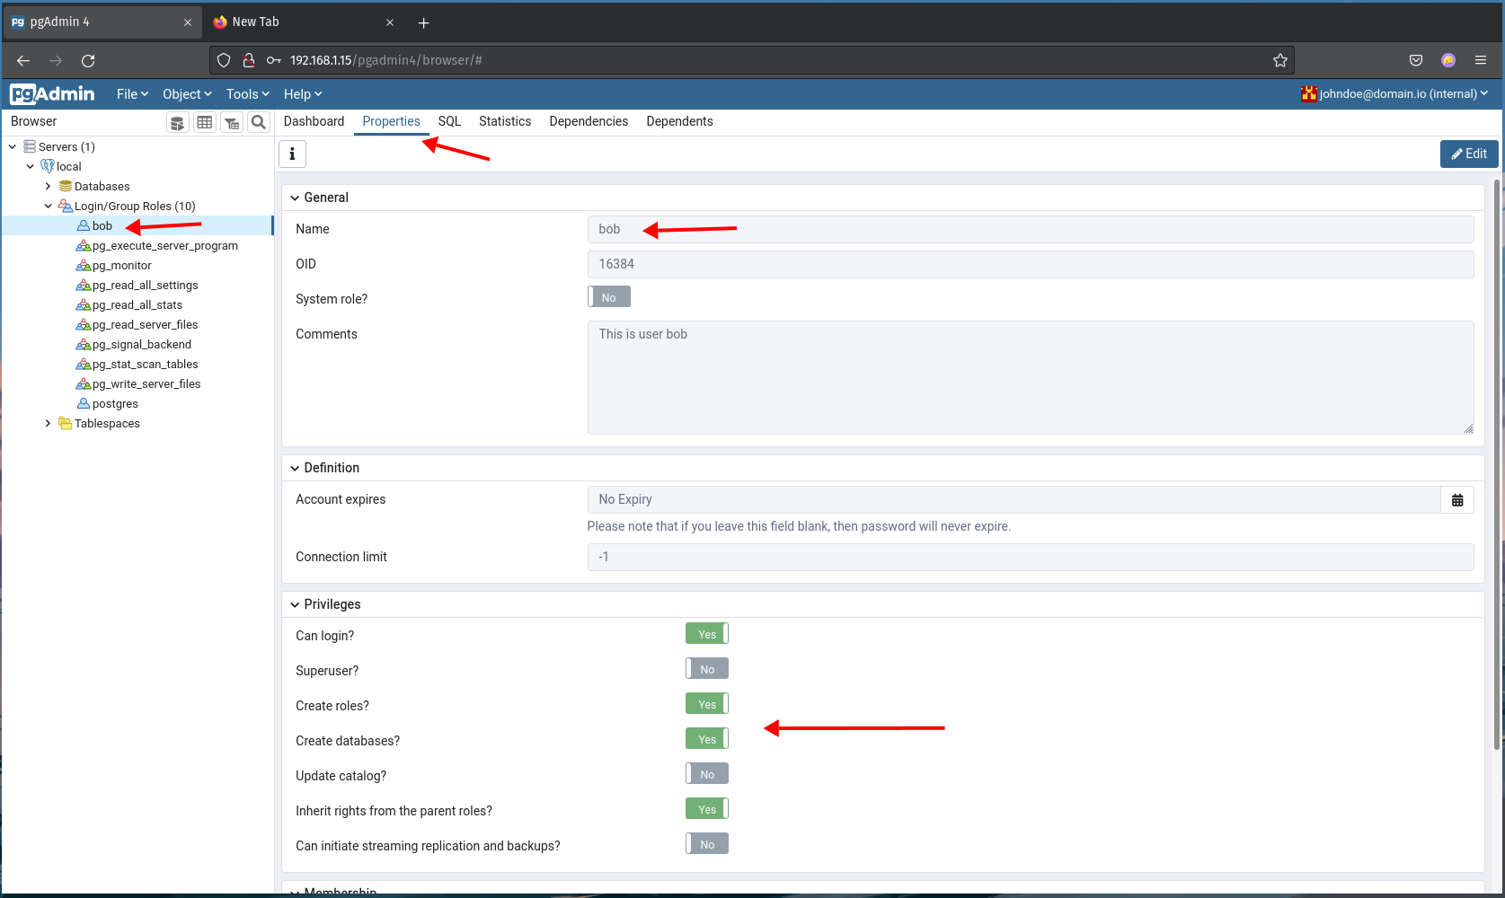Collapse the Servers (1) tree node

(x=13, y=147)
